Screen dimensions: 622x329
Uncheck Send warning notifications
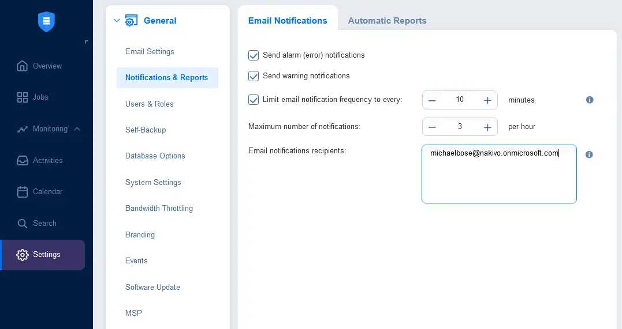pos(254,76)
